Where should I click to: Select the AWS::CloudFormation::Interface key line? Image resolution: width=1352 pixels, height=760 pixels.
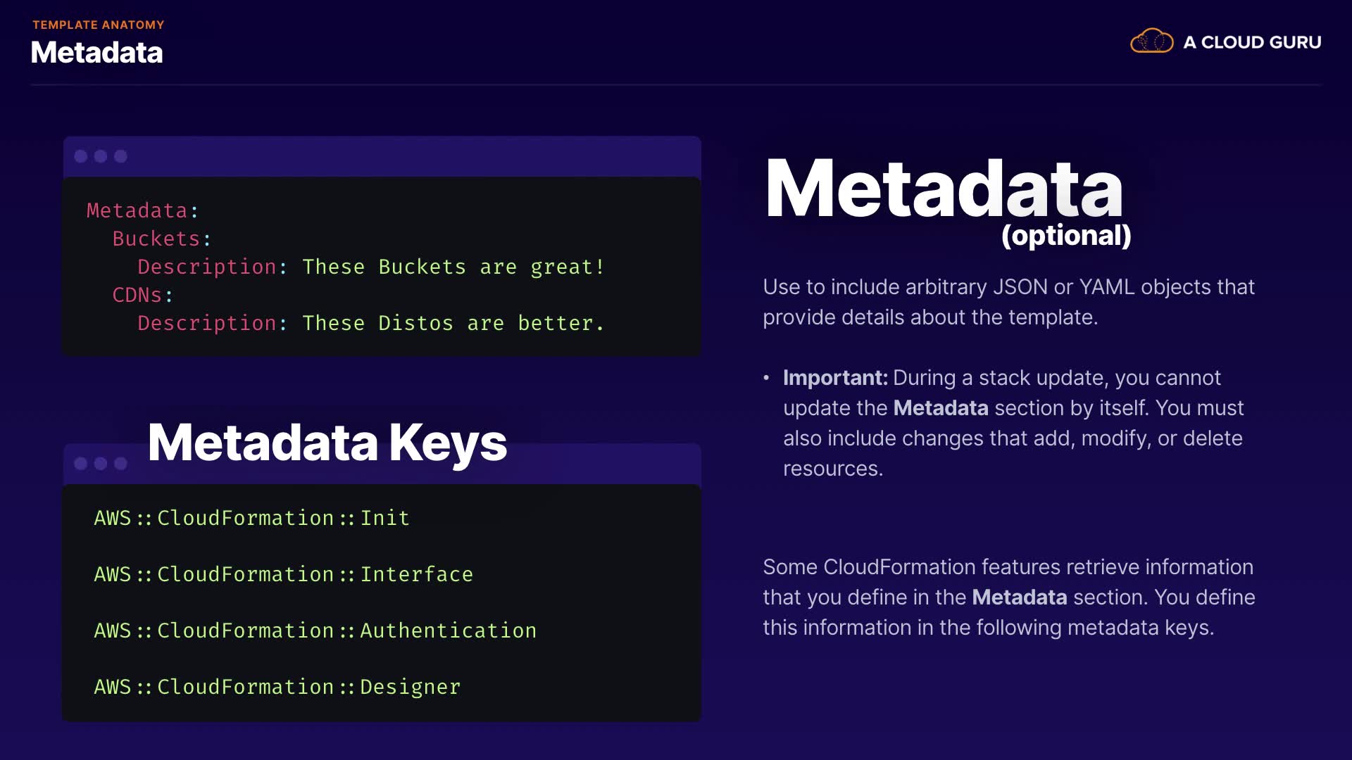click(283, 574)
